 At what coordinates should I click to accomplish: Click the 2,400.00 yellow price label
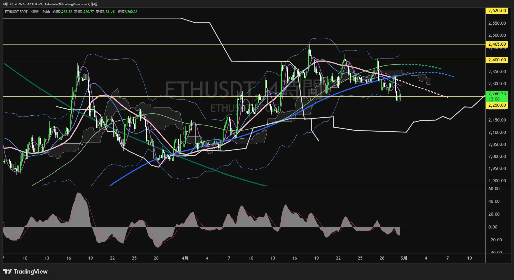click(x=497, y=60)
